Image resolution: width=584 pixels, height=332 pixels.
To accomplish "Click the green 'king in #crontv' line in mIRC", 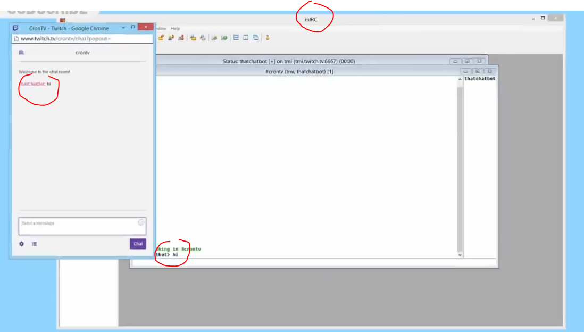I will click(179, 249).
